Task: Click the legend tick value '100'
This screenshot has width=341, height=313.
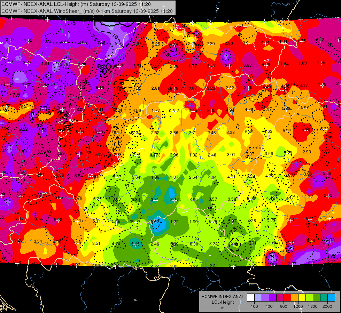Action: [x=254, y=306]
